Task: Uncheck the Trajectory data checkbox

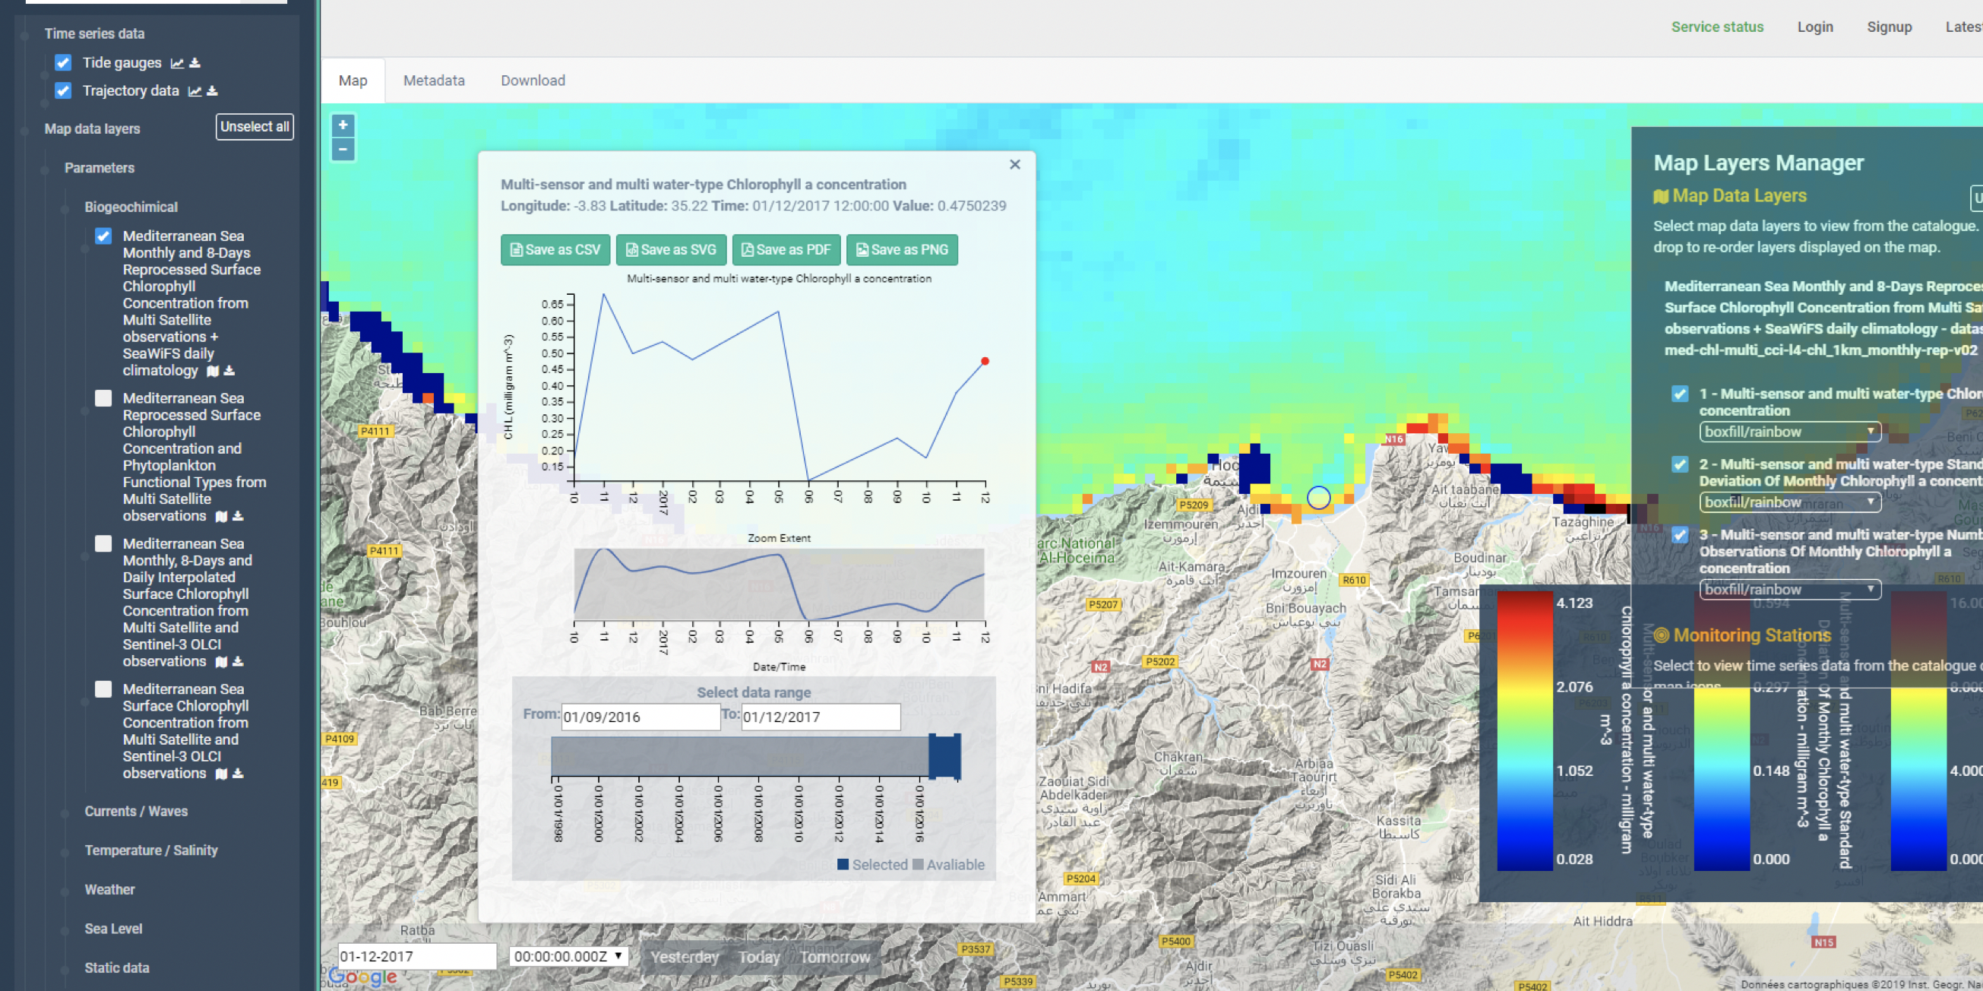Action: (x=63, y=91)
